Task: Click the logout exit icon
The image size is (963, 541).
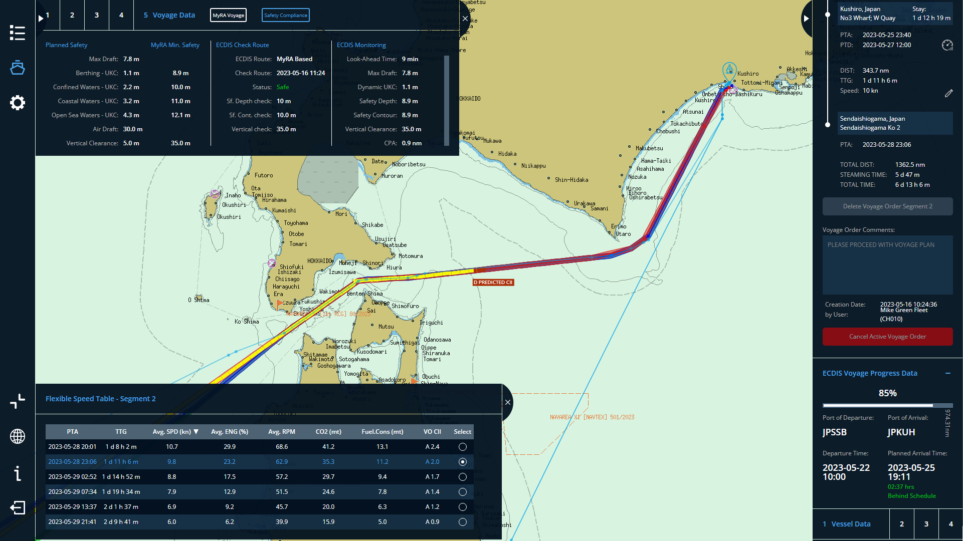Action: pos(18,508)
